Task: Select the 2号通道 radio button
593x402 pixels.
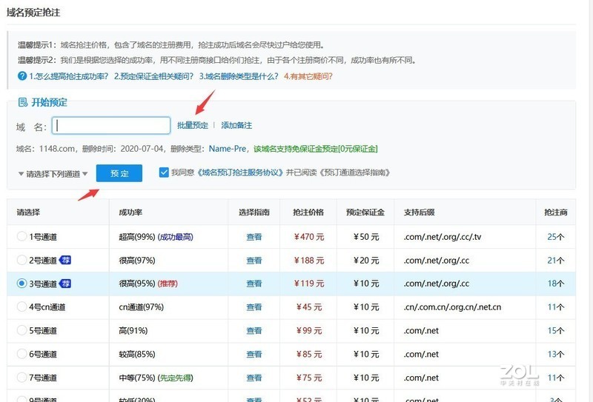Action: (x=22, y=260)
